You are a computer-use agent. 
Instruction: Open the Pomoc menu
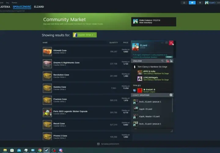coord(14,2)
